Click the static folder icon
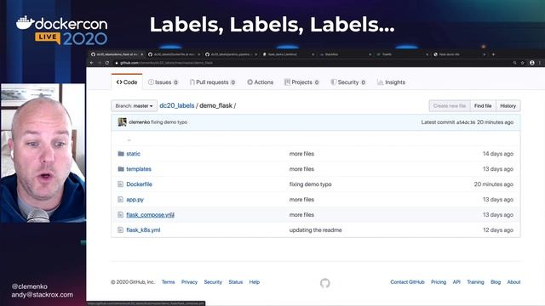Image resolution: width=545 pixels, height=306 pixels. (x=121, y=153)
